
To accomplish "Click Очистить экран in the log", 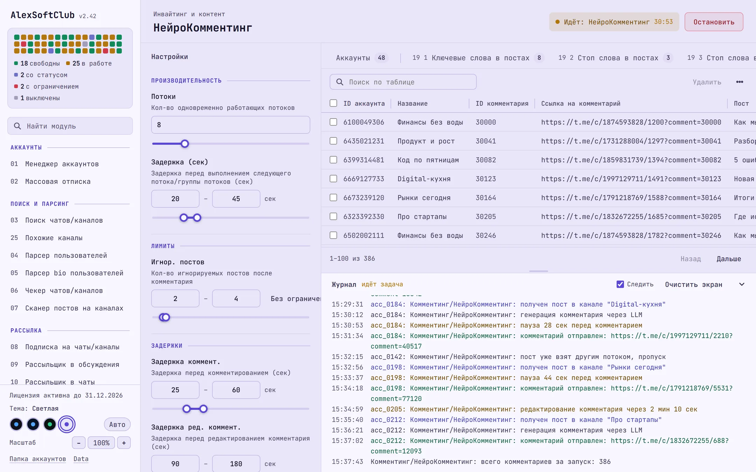I will pyautogui.click(x=694, y=285).
